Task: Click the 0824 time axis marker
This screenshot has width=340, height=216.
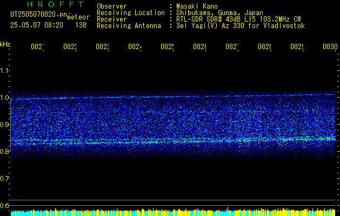Action: click(x=135, y=47)
